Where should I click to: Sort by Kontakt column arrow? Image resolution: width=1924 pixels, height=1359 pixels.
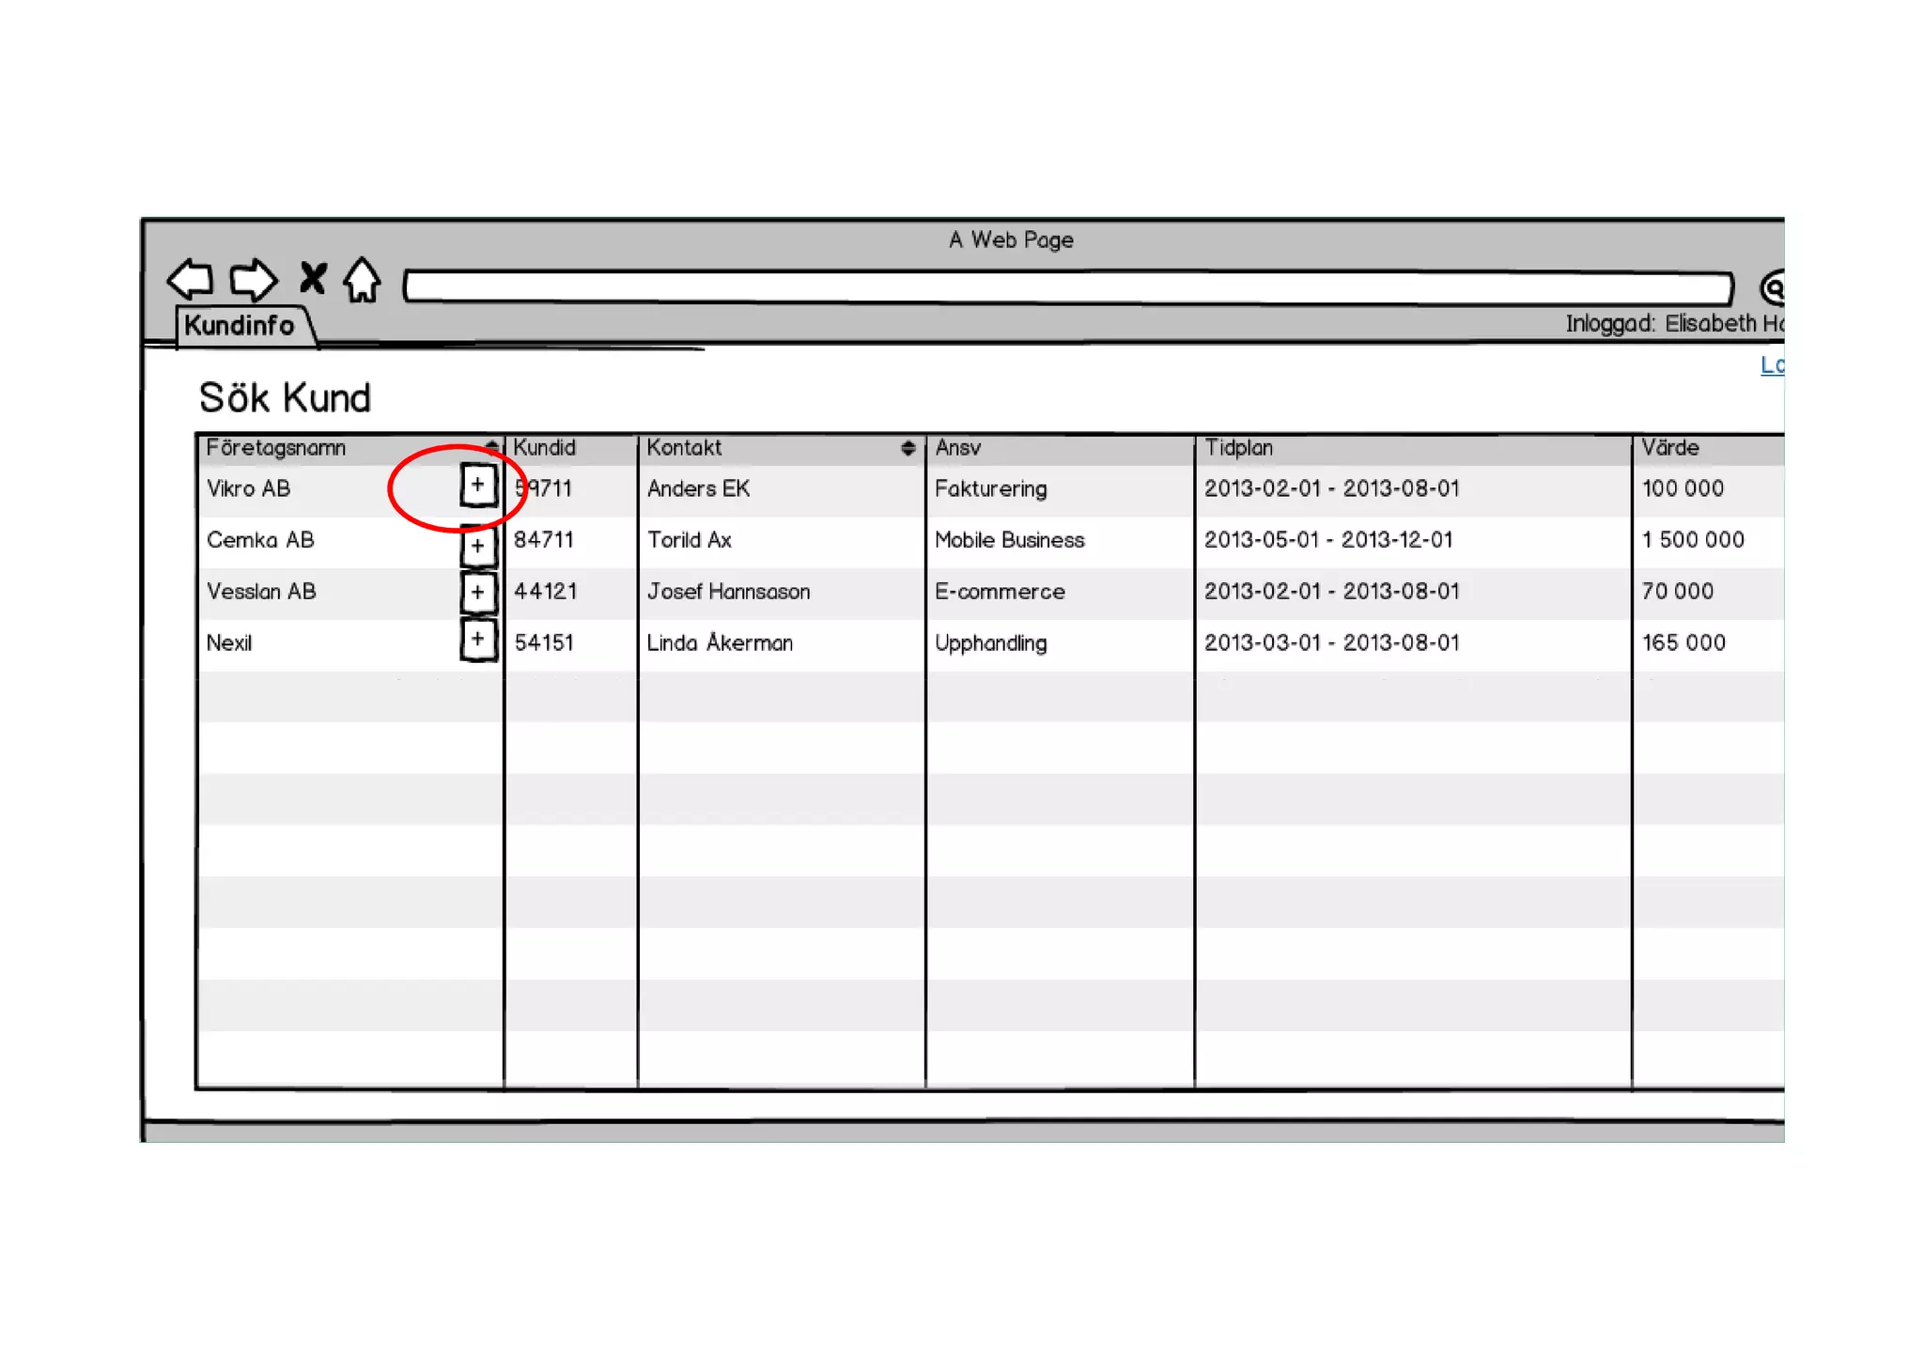[908, 448]
